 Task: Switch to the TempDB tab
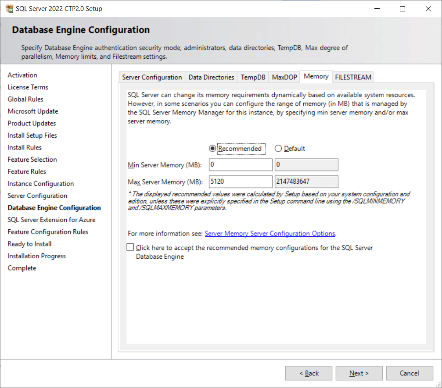(x=253, y=77)
